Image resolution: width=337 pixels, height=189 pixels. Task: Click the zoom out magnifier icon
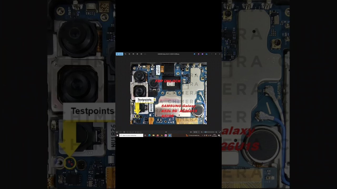(x=202, y=132)
